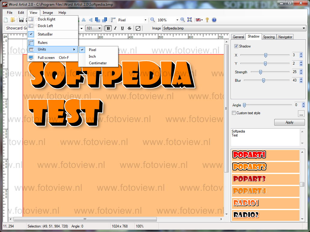Click the ruler icon beside Pixel dropdown
The height and width of the screenshot is (232, 310).
click(113, 20)
